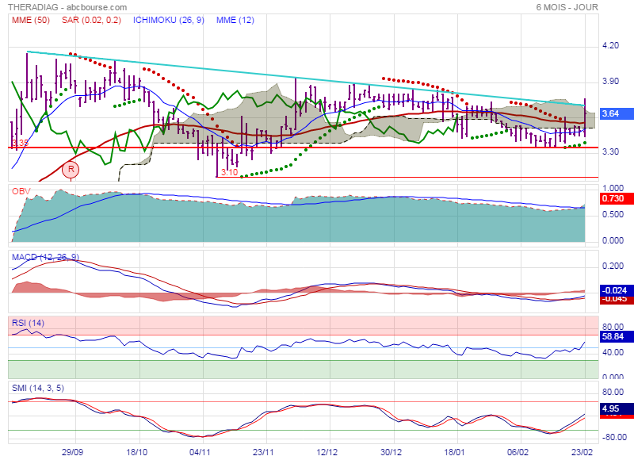Click the 12/12 date axis label
This screenshot has height=460, width=634.
[327, 452]
